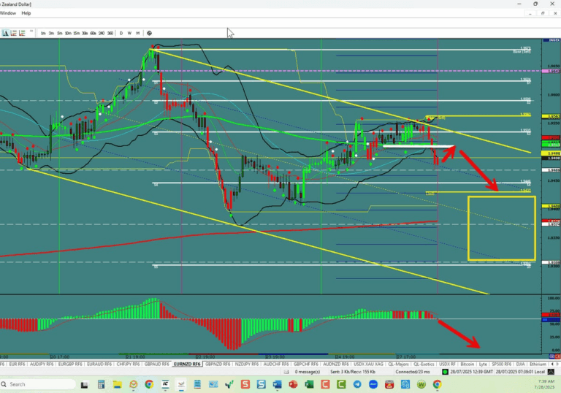Open Excel from the taskbar
This screenshot has width=561, height=393.
(x=309, y=384)
